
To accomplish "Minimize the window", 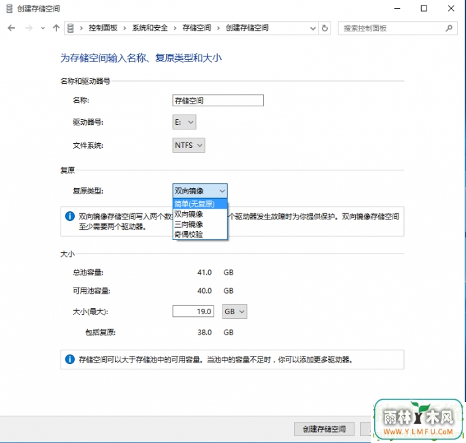I will (x=397, y=9).
